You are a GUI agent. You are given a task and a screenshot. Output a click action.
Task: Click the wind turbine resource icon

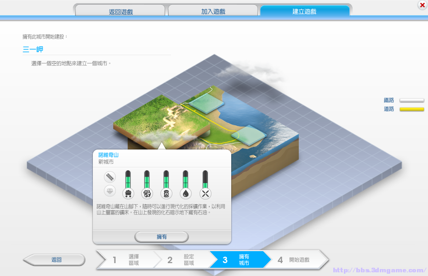(205, 194)
